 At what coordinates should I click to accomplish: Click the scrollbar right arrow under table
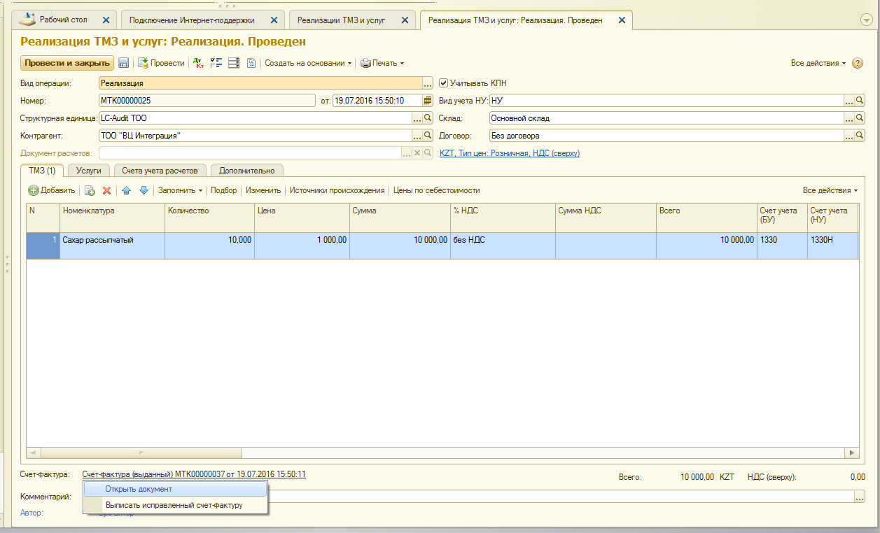[x=852, y=453]
